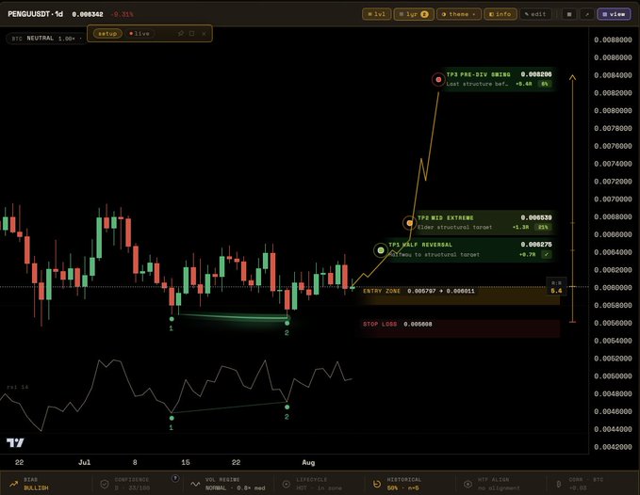Screen dimensions: 640x495
Task: Click the CONFIDENCE shield icon
Action: (x=105, y=484)
